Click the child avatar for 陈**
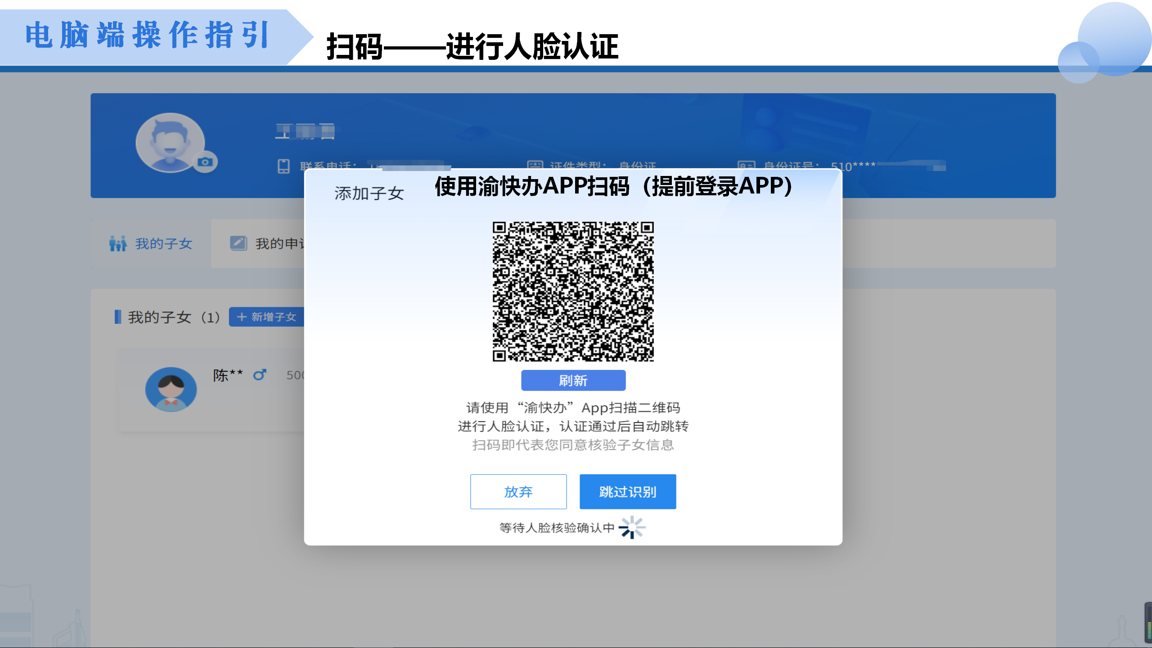This screenshot has height=648, width=1152. (171, 389)
